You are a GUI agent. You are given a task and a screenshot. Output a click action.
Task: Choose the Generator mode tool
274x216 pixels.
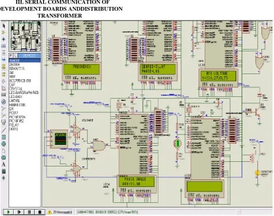[x=3, y=101]
